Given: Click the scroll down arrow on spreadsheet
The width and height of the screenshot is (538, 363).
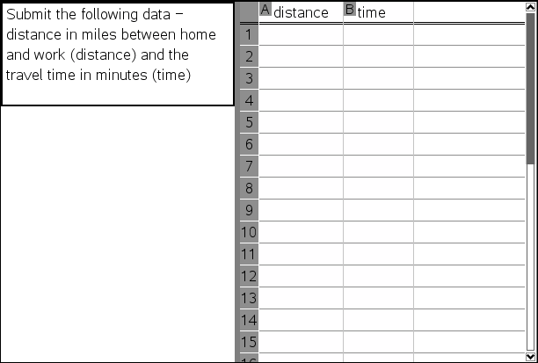Looking at the screenshot, I should (531, 356).
